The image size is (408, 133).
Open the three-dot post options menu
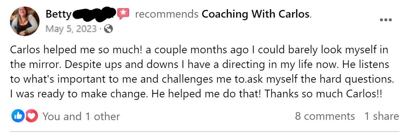pyautogui.click(x=386, y=20)
